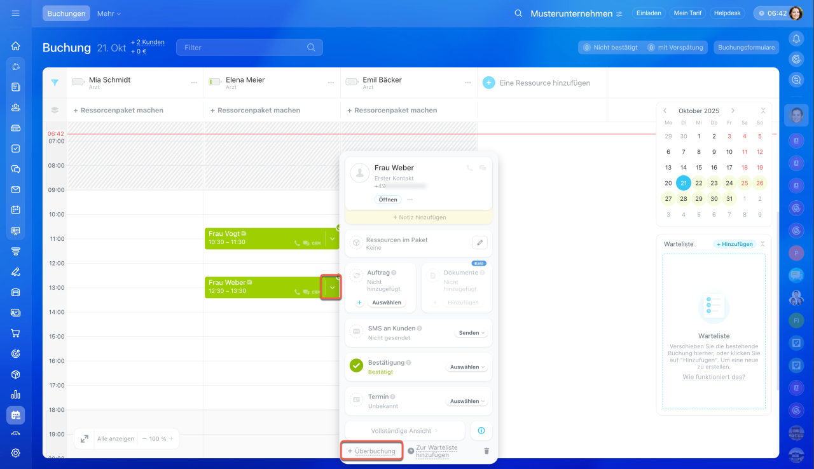Open Mein Tarif
The width and height of the screenshot is (814, 469).
tap(687, 13)
